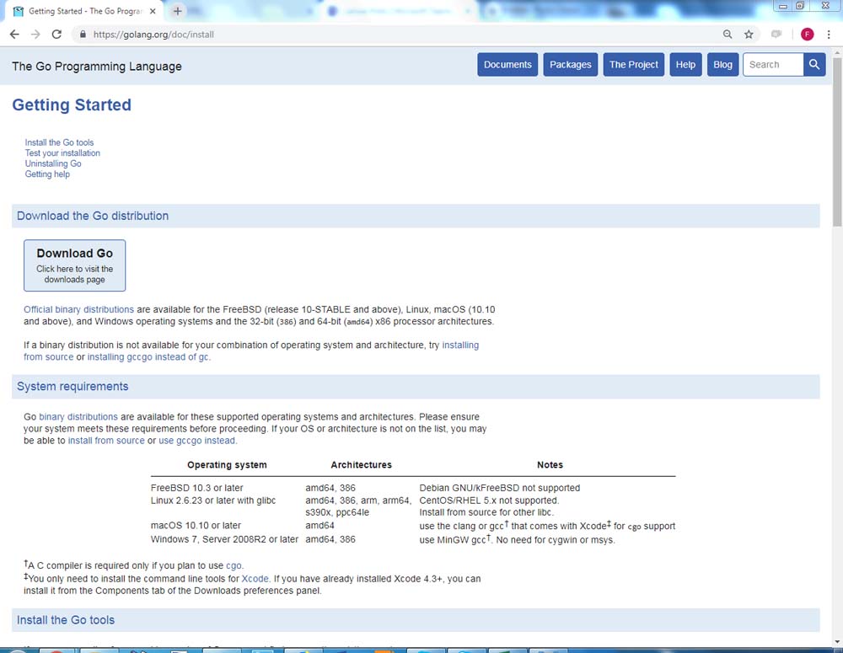
Task: View site security lock information
Action: [x=83, y=35]
